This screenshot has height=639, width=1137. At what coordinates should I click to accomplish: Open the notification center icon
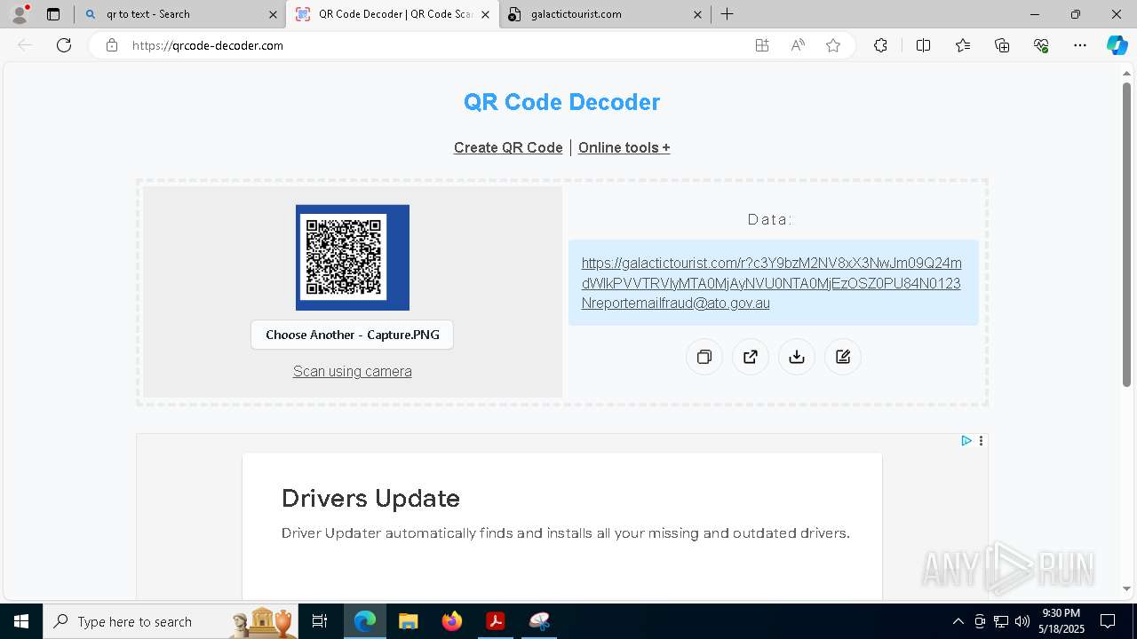(x=1108, y=621)
